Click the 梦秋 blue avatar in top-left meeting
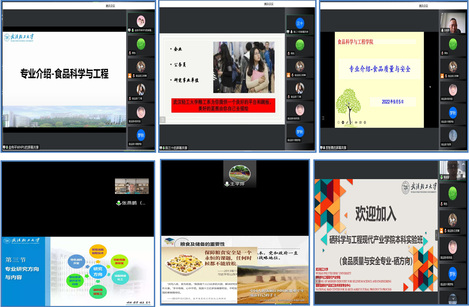The height and width of the screenshot is (307, 469). (x=141, y=135)
